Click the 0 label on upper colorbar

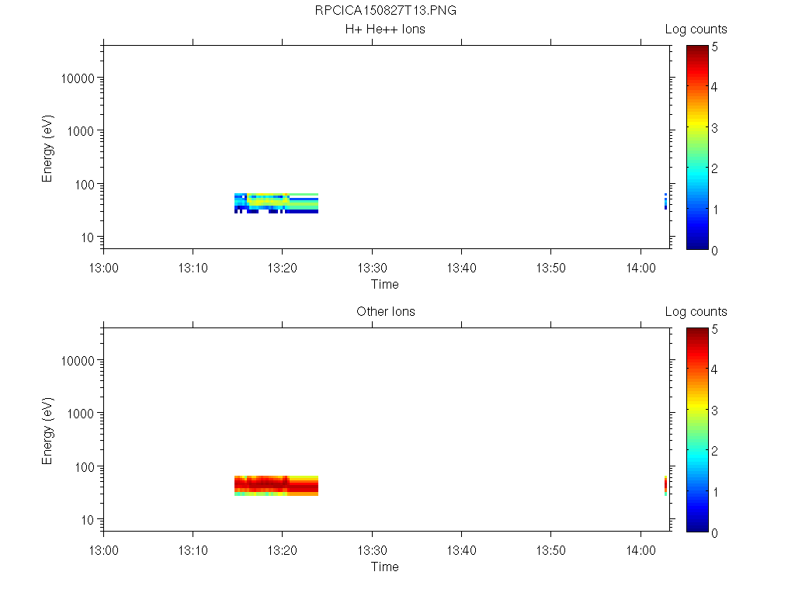(x=714, y=251)
